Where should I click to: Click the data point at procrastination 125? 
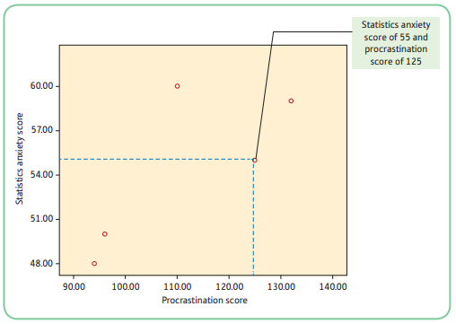pyautogui.click(x=255, y=161)
